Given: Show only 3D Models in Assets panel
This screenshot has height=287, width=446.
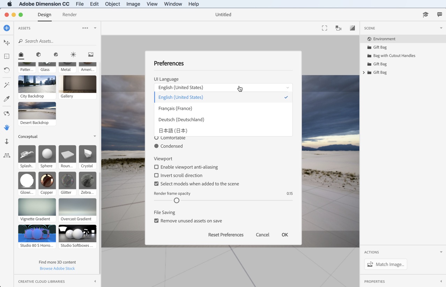Looking at the screenshot, I should coord(38,54).
